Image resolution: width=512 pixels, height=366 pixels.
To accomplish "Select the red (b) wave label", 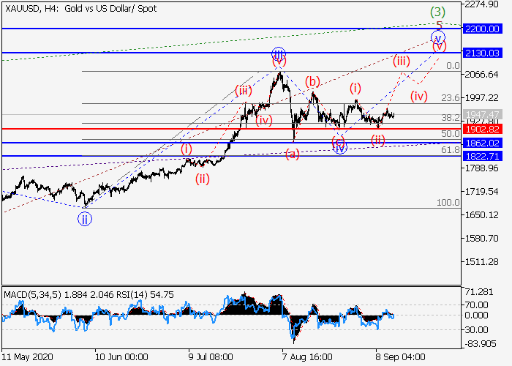I will (312, 81).
